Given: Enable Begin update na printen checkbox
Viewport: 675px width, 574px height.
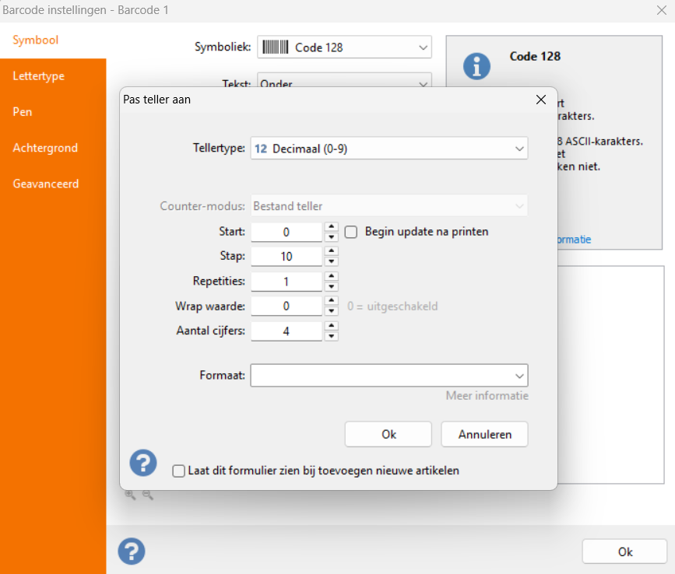Looking at the screenshot, I should [x=351, y=232].
